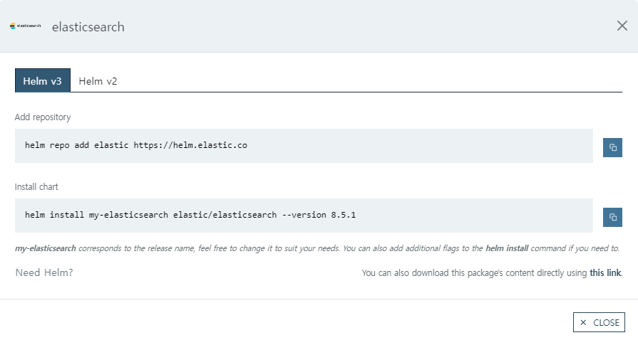Click the elasticsearch dialog title
This screenshot has width=638, height=345.
pos(88,27)
